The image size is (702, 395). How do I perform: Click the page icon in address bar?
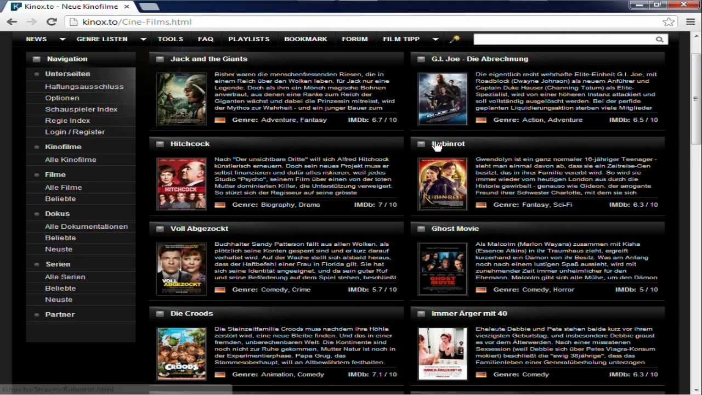coord(74,22)
